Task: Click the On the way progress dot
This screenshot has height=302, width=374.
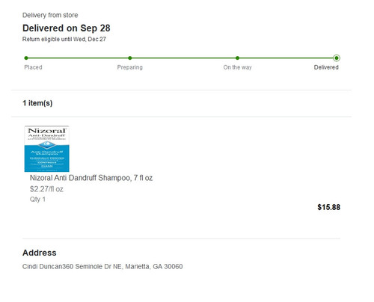Action: click(237, 58)
